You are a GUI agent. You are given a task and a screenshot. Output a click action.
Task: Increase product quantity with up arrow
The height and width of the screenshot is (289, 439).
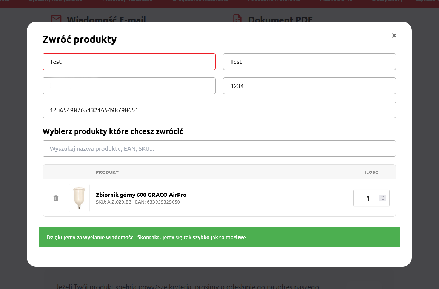(x=383, y=196)
